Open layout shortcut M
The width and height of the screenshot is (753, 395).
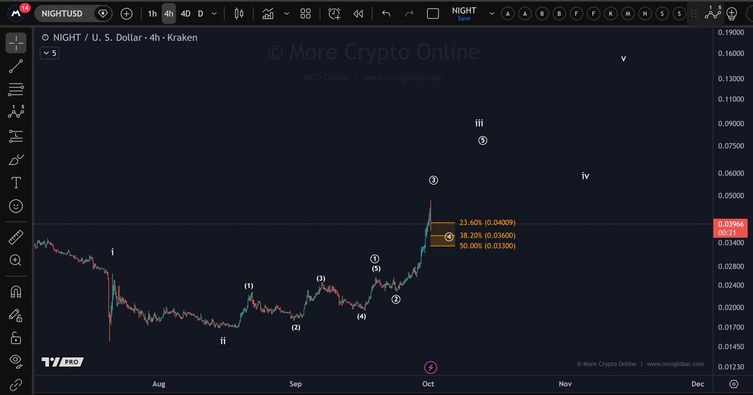coord(627,13)
